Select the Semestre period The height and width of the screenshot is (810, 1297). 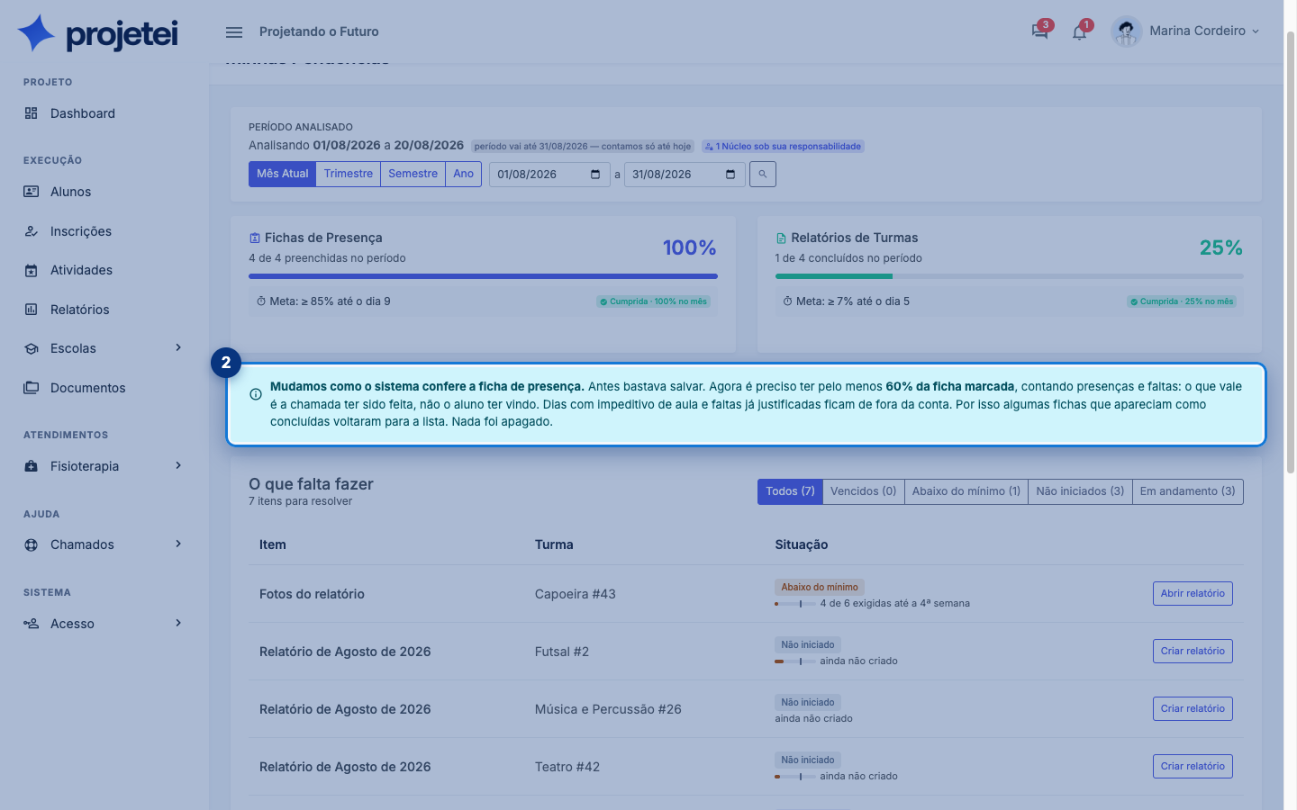tap(413, 174)
